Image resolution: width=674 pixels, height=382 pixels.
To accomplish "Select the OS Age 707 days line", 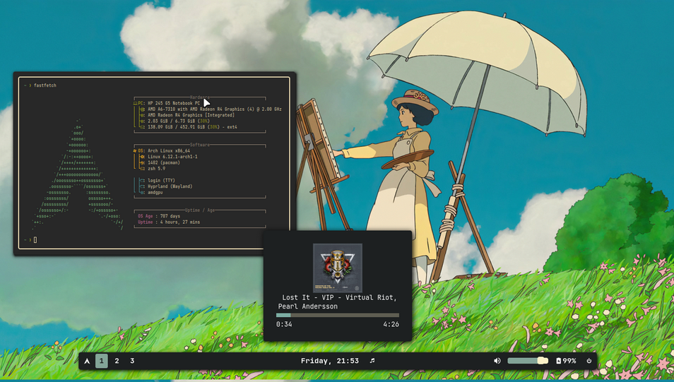I will pos(159,216).
